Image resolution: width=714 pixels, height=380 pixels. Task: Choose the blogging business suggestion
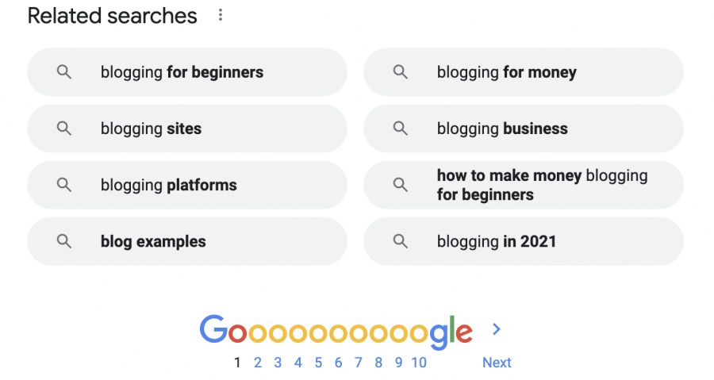point(524,129)
